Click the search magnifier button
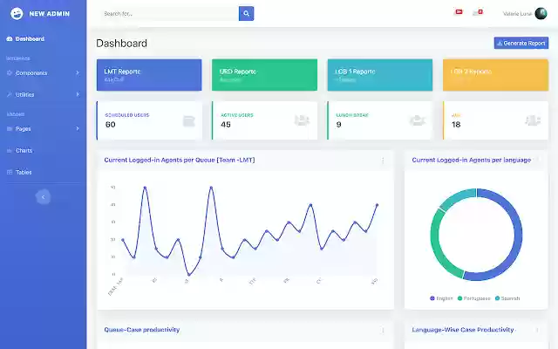Image resolution: width=558 pixels, height=349 pixels. [246, 14]
